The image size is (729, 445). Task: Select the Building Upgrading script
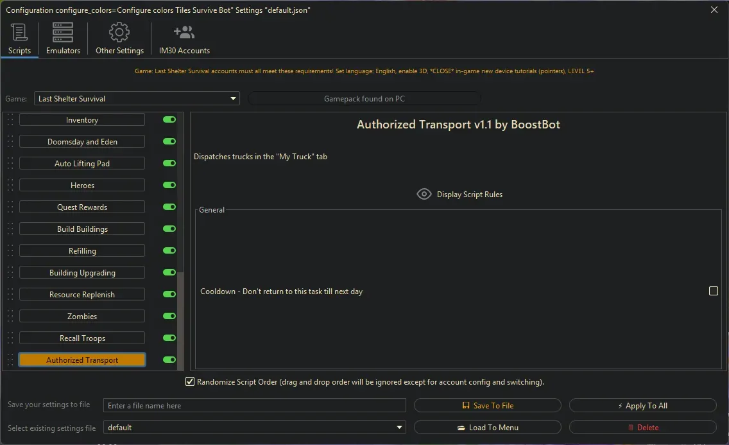point(82,273)
